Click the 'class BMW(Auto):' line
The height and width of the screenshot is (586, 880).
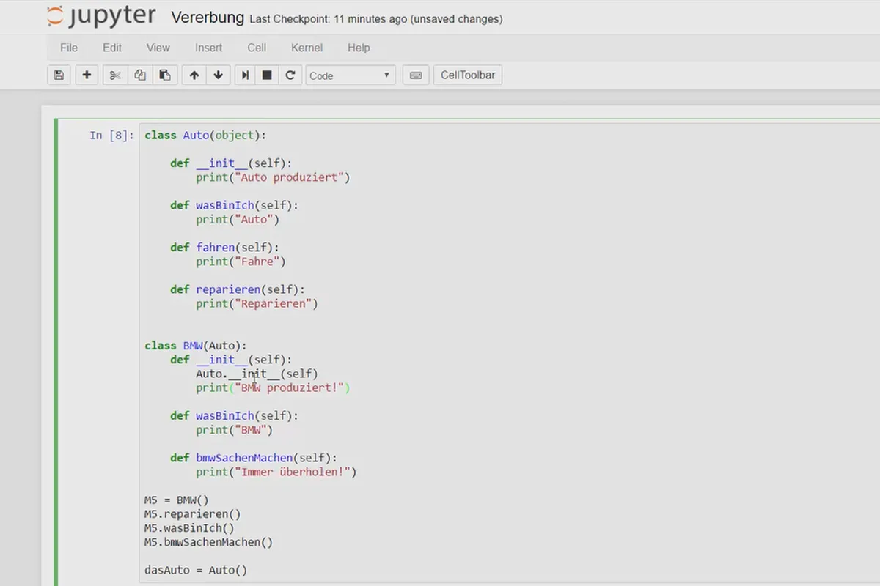click(196, 346)
